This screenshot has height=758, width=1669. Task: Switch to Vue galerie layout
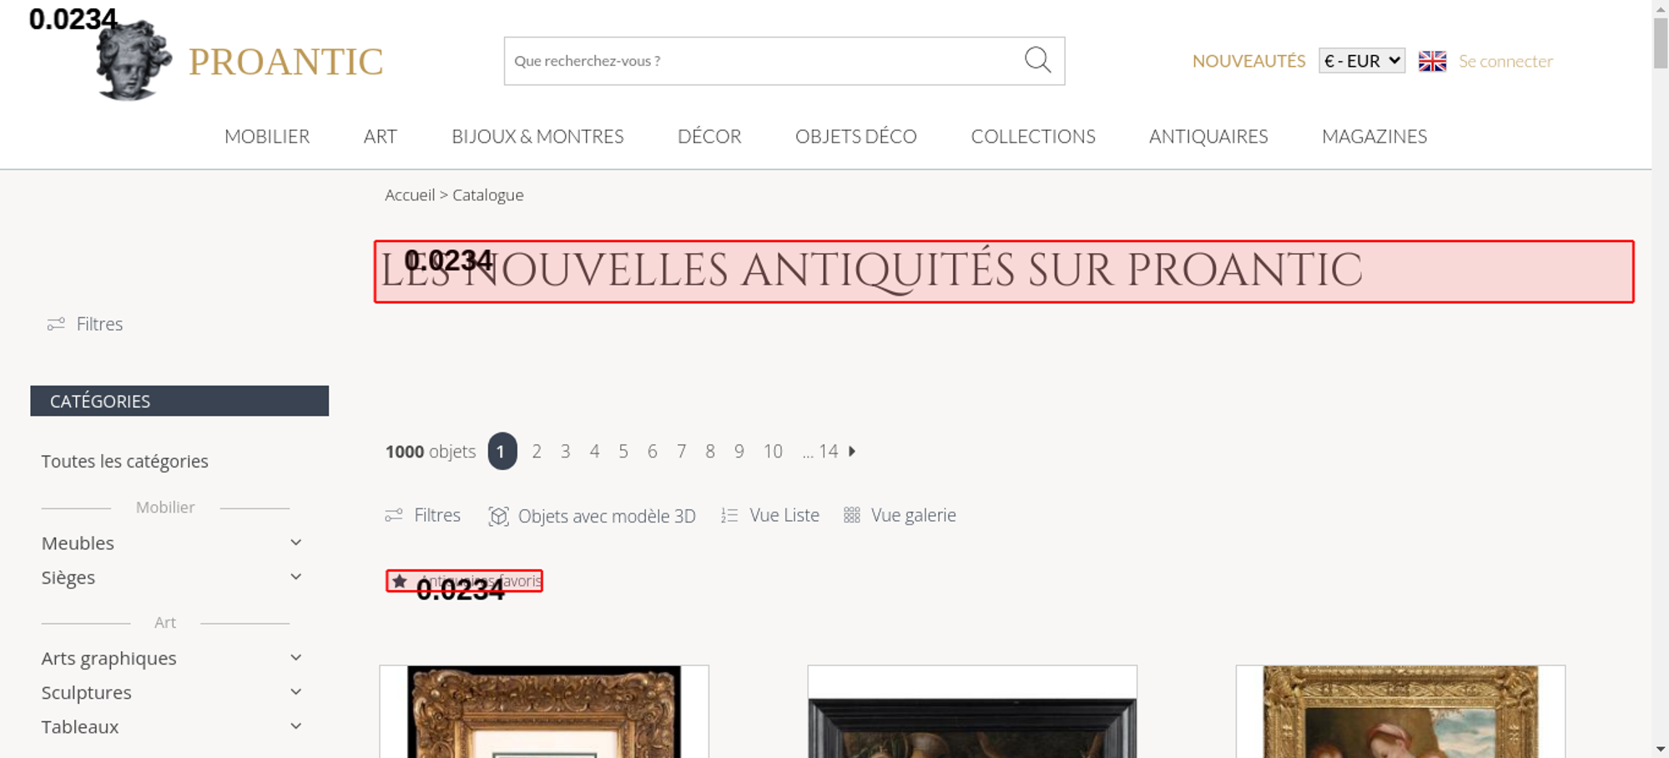900,515
